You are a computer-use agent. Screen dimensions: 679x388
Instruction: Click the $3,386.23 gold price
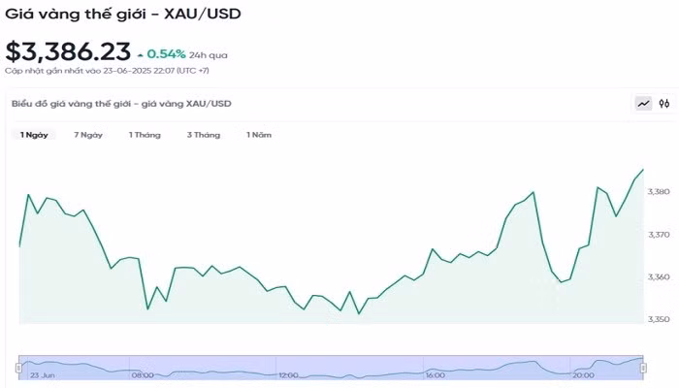click(67, 52)
